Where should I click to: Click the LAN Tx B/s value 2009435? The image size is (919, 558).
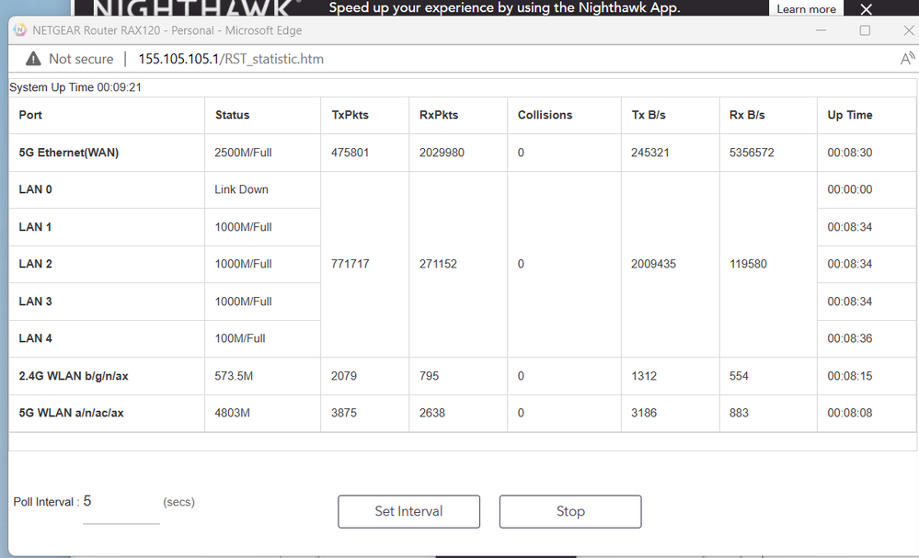pyautogui.click(x=653, y=264)
